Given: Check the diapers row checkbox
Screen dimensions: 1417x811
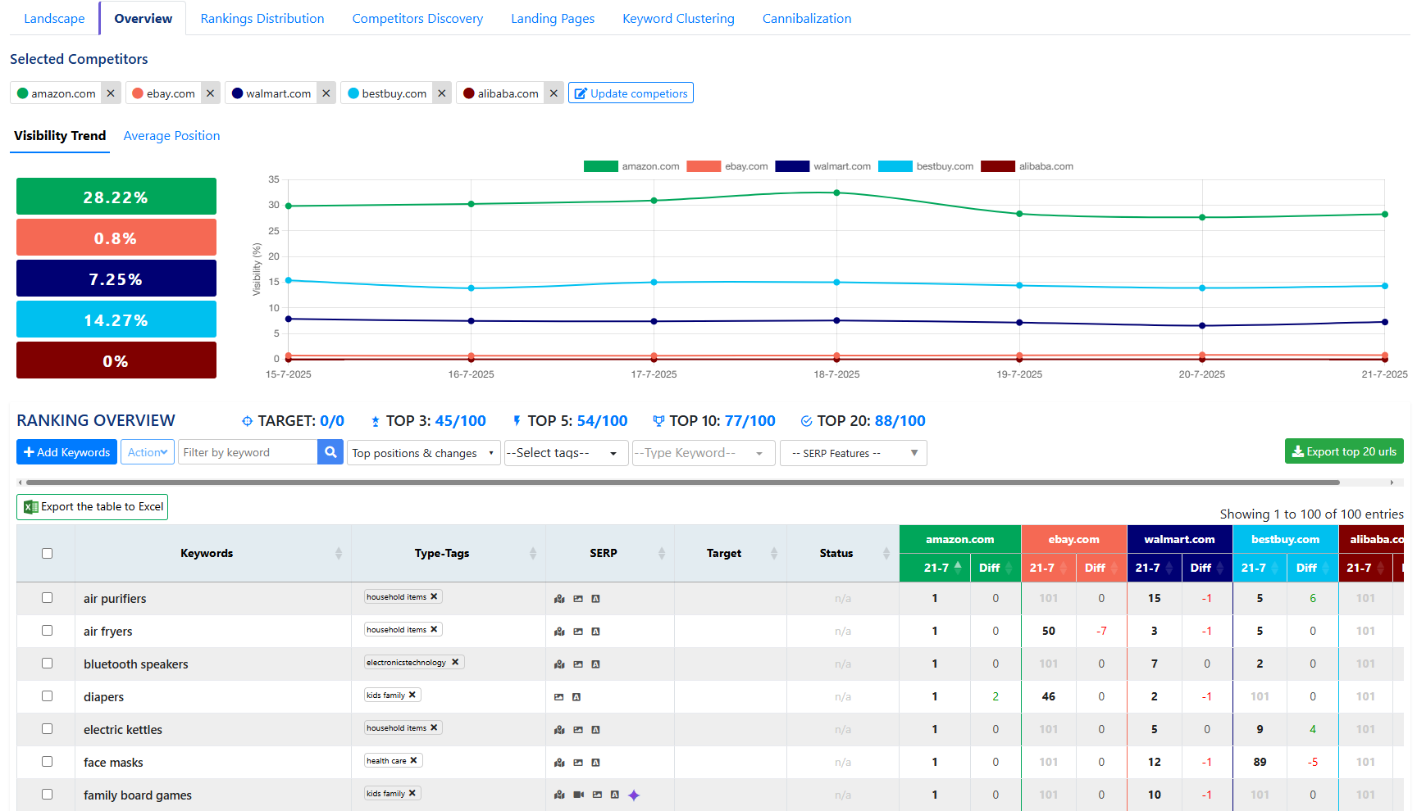Looking at the screenshot, I should click(47, 696).
